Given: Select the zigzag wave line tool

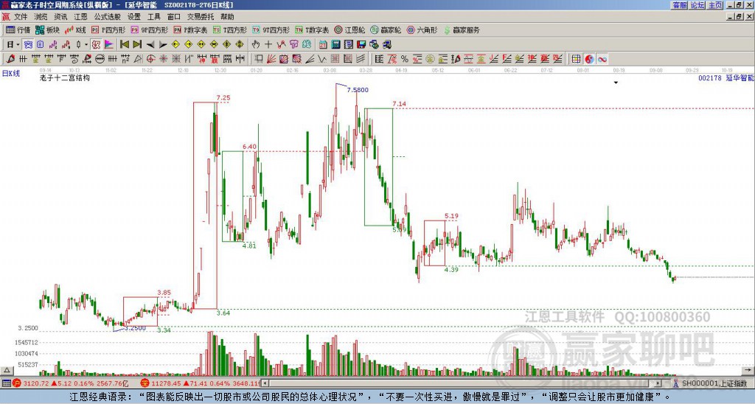Looking at the screenshot, I should (x=322, y=59).
